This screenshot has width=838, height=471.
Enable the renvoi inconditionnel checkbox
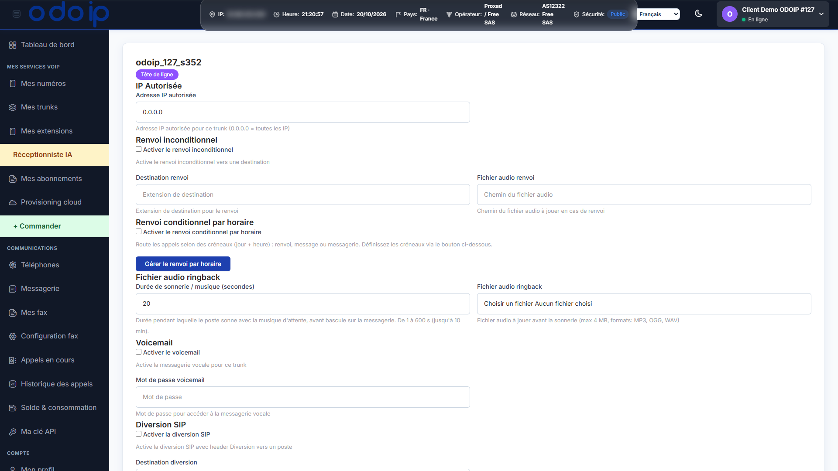tap(138, 149)
